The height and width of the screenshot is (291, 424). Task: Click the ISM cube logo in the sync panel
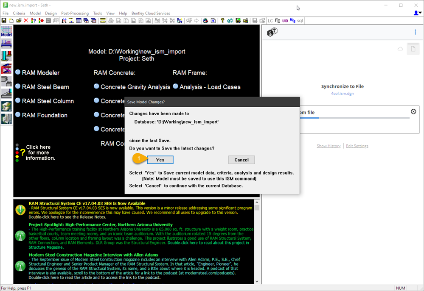(x=272, y=32)
